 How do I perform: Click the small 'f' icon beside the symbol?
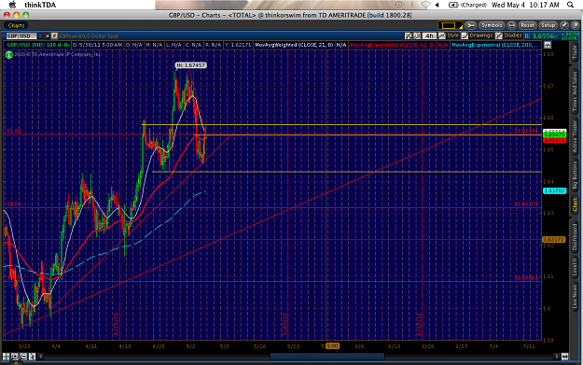[x=54, y=36]
